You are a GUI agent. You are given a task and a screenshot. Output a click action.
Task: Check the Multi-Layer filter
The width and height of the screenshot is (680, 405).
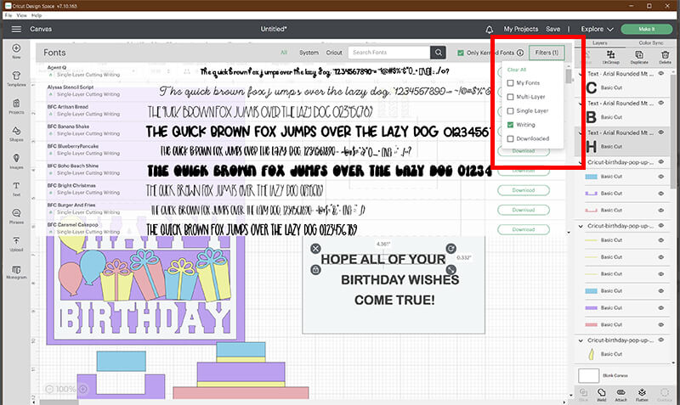coord(511,97)
